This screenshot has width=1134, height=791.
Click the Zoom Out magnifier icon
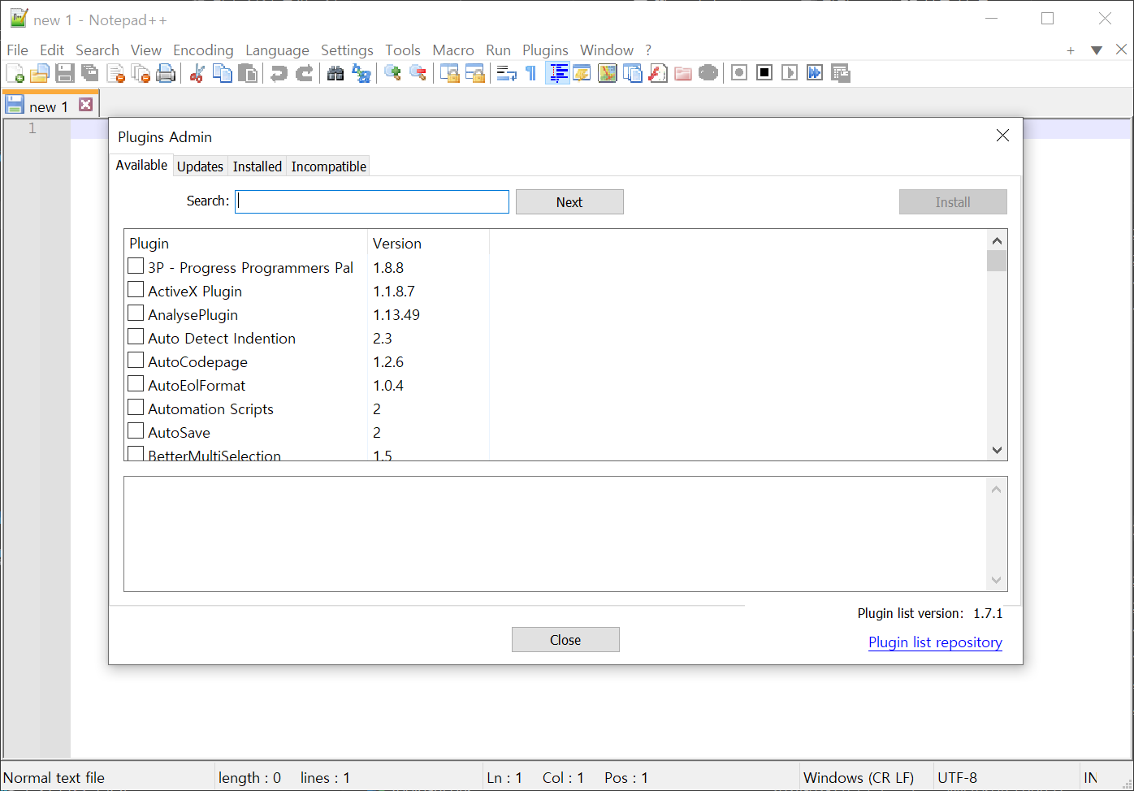(x=418, y=73)
